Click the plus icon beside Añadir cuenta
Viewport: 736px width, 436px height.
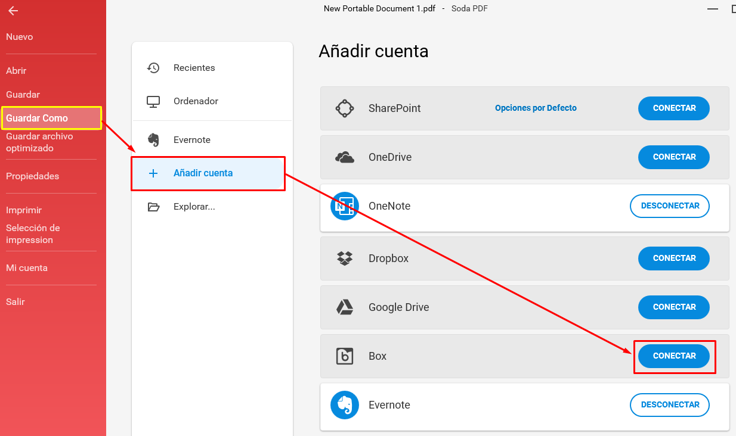(153, 173)
